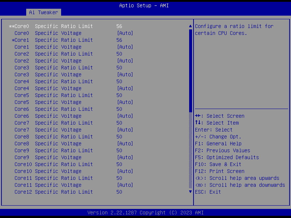Select Core2 Specific Ratio Limit row
291x218 pixels.
tap(68, 54)
